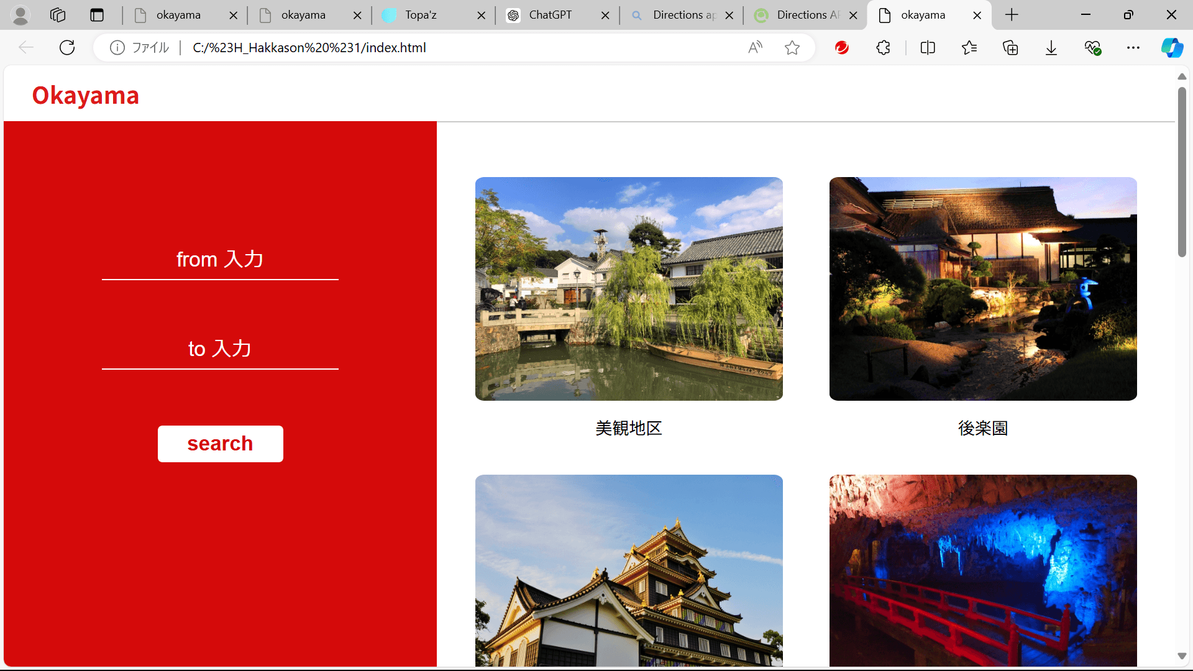Click the page vertical scrollbar thumb
Screen dimensions: 1193x671
1182,171
